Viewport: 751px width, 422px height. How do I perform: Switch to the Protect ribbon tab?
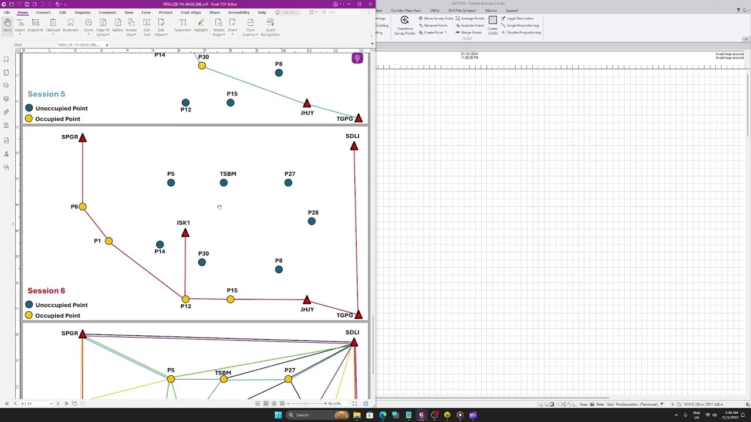(165, 12)
